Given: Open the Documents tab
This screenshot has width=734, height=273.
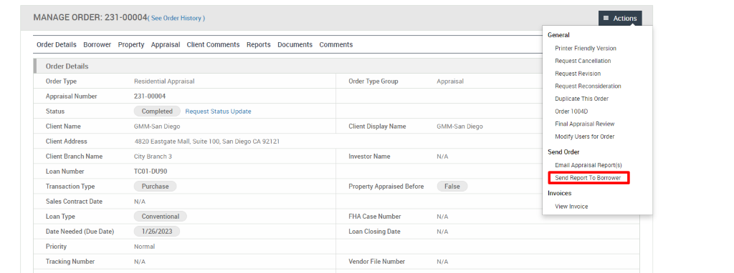Looking at the screenshot, I should tap(295, 45).
